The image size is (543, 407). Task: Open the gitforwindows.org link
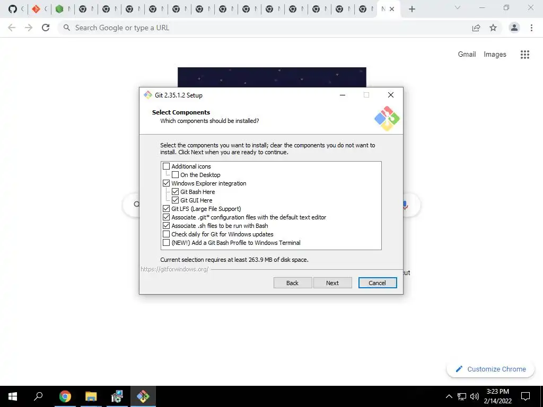174,269
